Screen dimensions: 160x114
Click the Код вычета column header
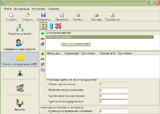[108, 53]
